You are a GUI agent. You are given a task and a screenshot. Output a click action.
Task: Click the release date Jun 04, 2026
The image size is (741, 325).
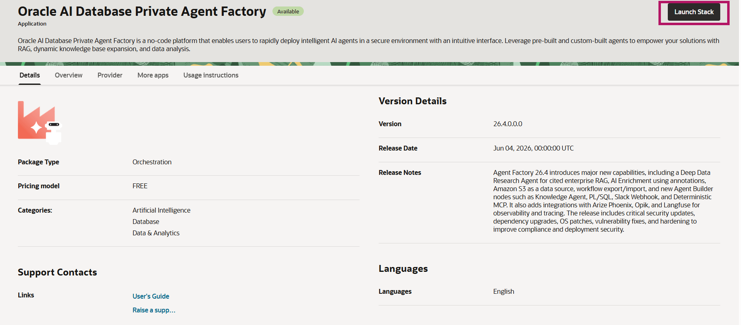pos(534,148)
